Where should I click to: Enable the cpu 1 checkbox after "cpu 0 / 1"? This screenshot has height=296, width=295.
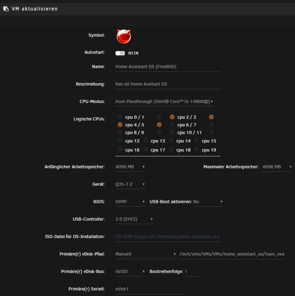pos(159,117)
